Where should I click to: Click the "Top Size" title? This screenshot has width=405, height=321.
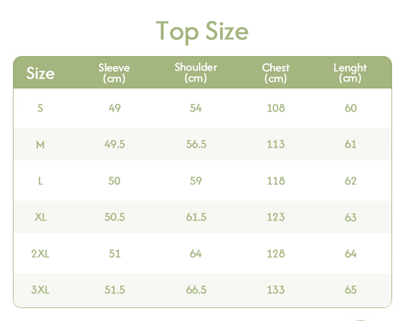[x=202, y=31]
